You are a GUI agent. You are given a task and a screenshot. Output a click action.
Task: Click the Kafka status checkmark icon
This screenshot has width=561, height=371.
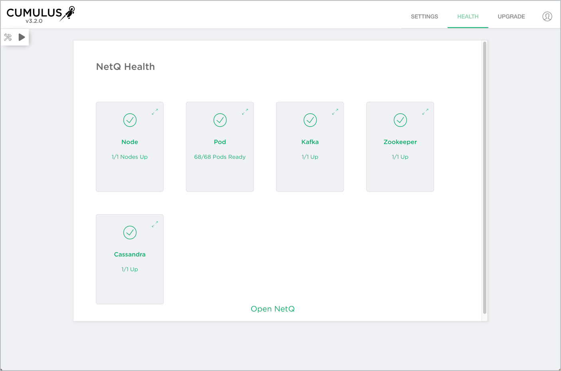310,120
